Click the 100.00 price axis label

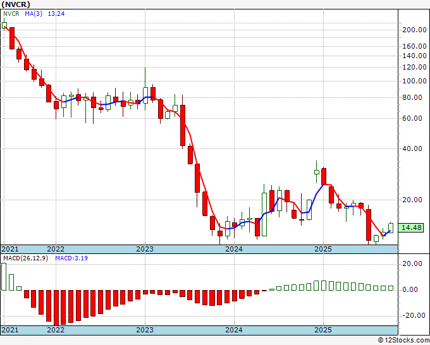tap(414, 81)
